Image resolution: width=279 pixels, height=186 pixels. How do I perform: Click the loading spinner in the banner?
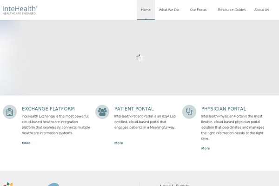pos(139,58)
